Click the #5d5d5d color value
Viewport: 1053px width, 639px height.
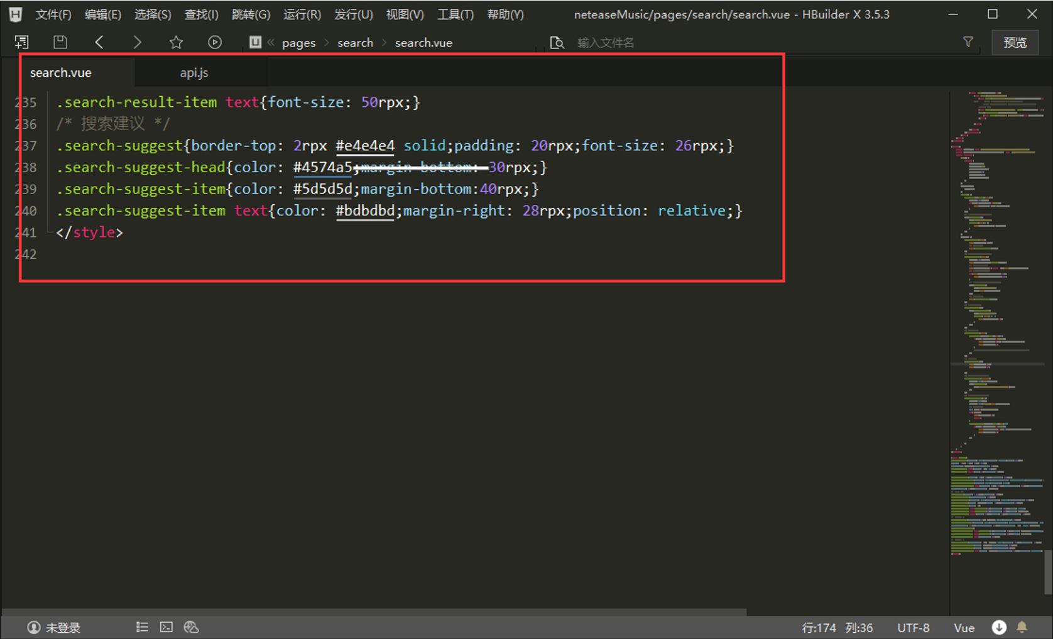(x=322, y=189)
